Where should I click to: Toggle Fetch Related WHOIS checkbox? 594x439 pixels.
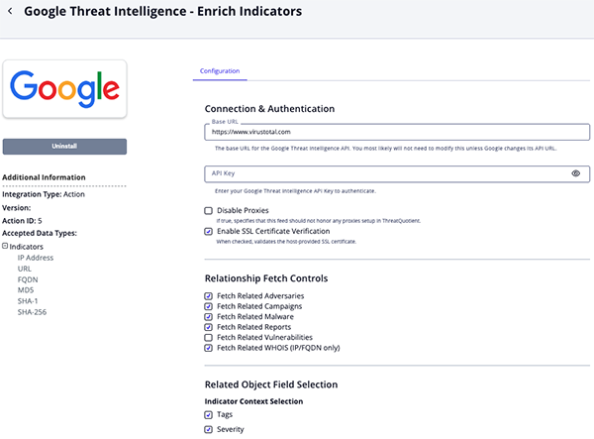point(208,348)
